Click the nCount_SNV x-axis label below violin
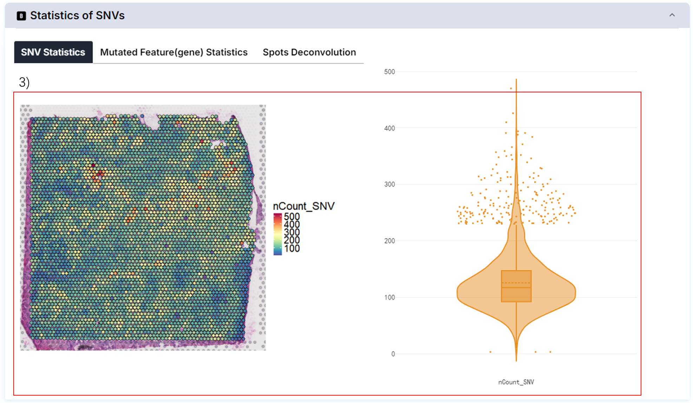This screenshot has height=403, width=693. [516, 382]
